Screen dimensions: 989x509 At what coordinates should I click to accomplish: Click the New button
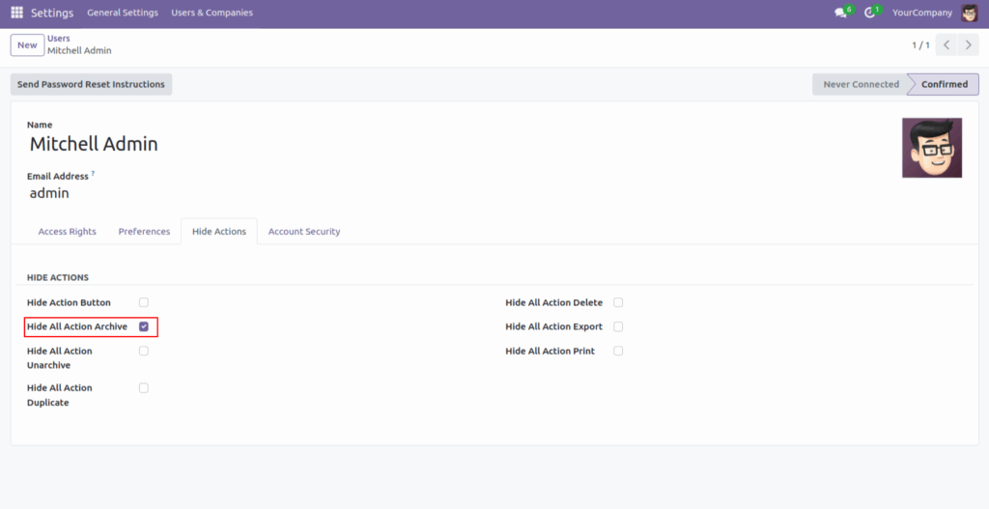27,44
